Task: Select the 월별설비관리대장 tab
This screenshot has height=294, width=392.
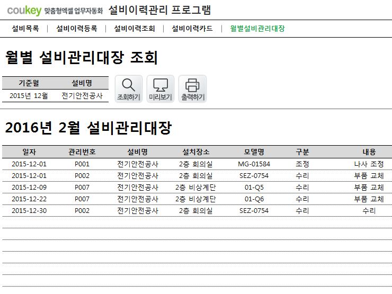Action: tap(257, 29)
